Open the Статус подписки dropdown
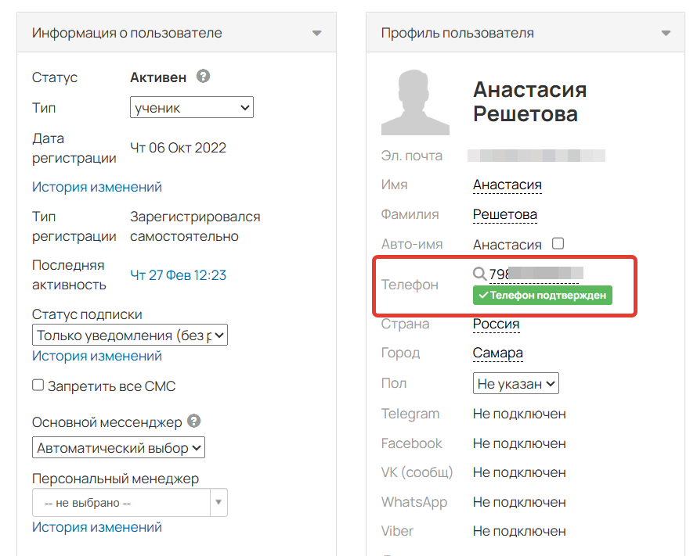Viewport: 697px width, 556px height. [x=129, y=335]
